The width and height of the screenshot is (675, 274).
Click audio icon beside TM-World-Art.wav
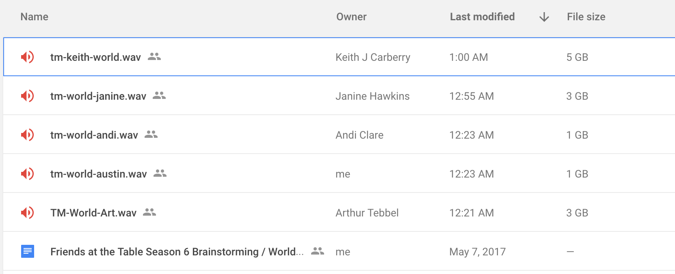[x=27, y=213]
